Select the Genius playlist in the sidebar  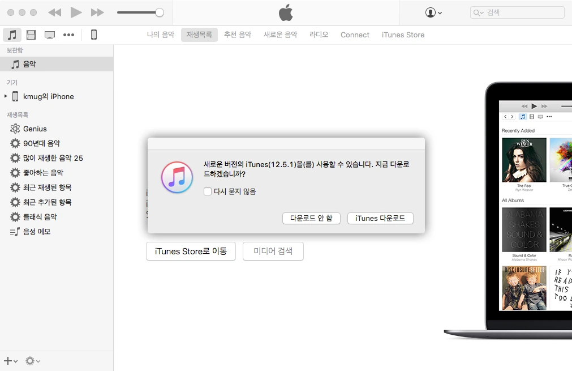point(34,129)
